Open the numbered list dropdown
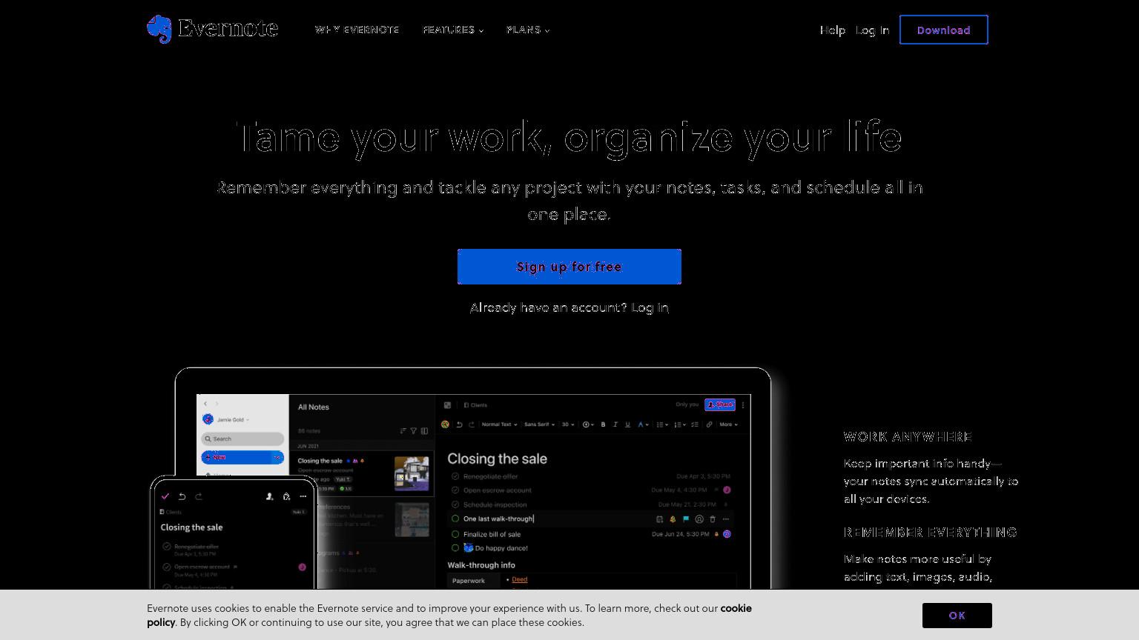This screenshot has width=1139, height=640. click(680, 424)
